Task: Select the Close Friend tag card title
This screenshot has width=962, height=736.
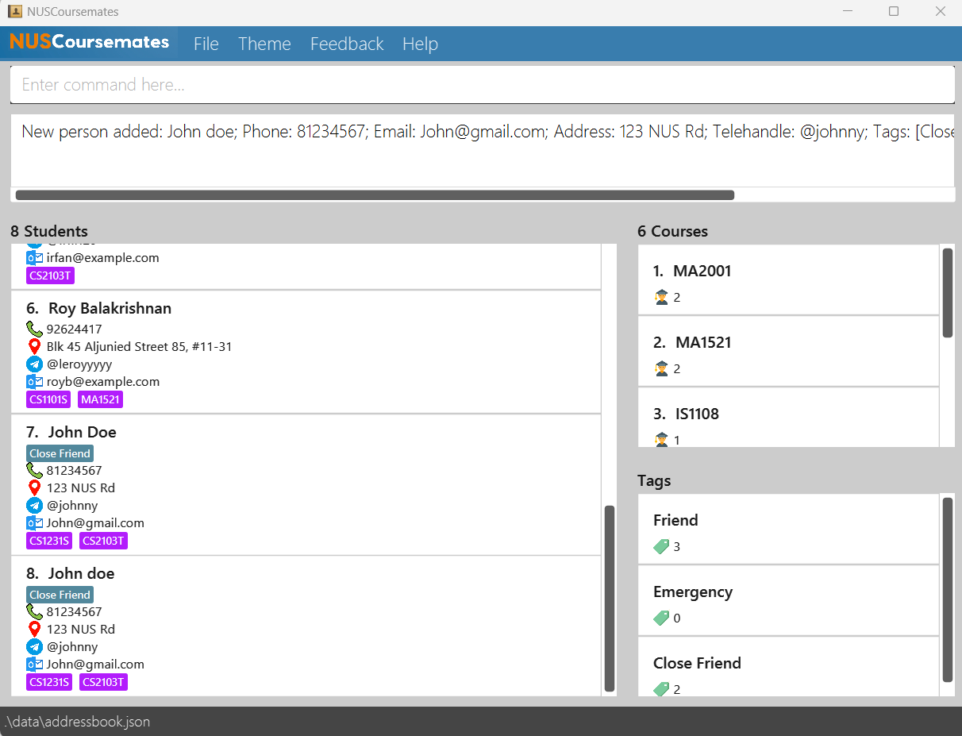Action: [x=697, y=663]
